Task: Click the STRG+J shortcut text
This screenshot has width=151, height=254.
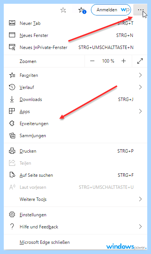Action: [126, 99]
